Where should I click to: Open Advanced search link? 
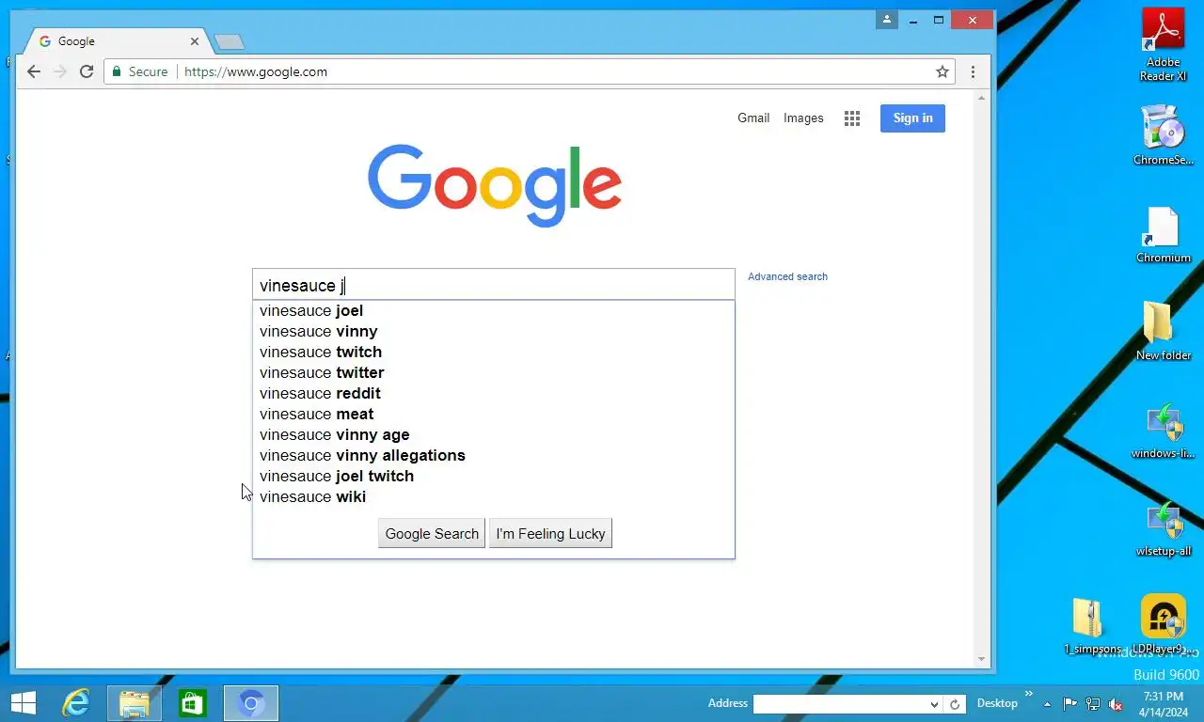tap(787, 276)
